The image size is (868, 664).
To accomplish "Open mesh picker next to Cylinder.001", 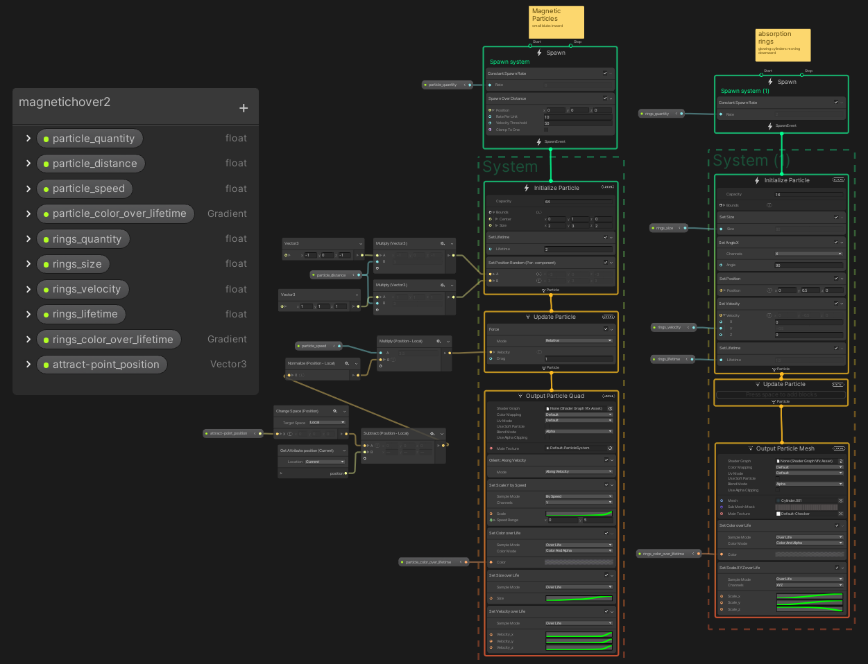I will click(x=841, y=500).
